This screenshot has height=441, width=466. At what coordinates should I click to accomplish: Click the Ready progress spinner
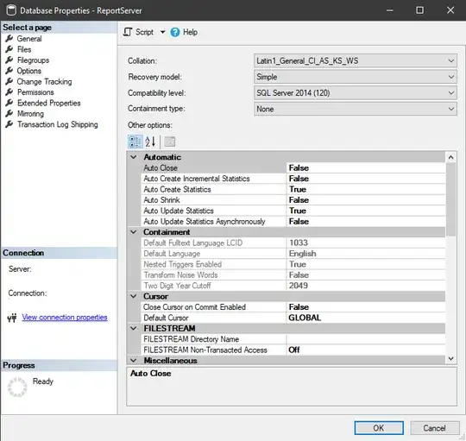pos(17,387)
